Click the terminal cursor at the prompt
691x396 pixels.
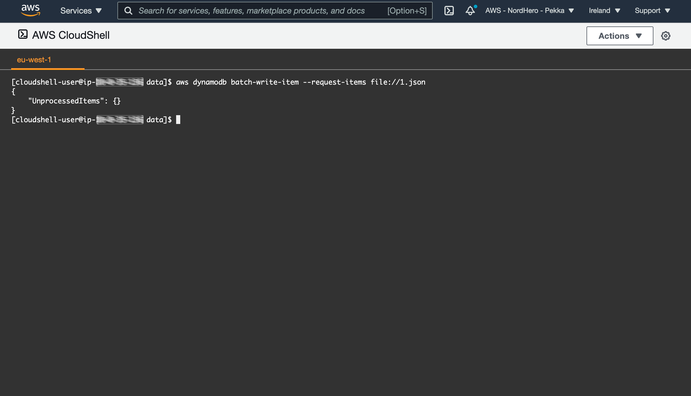click(x=178, y=120)
